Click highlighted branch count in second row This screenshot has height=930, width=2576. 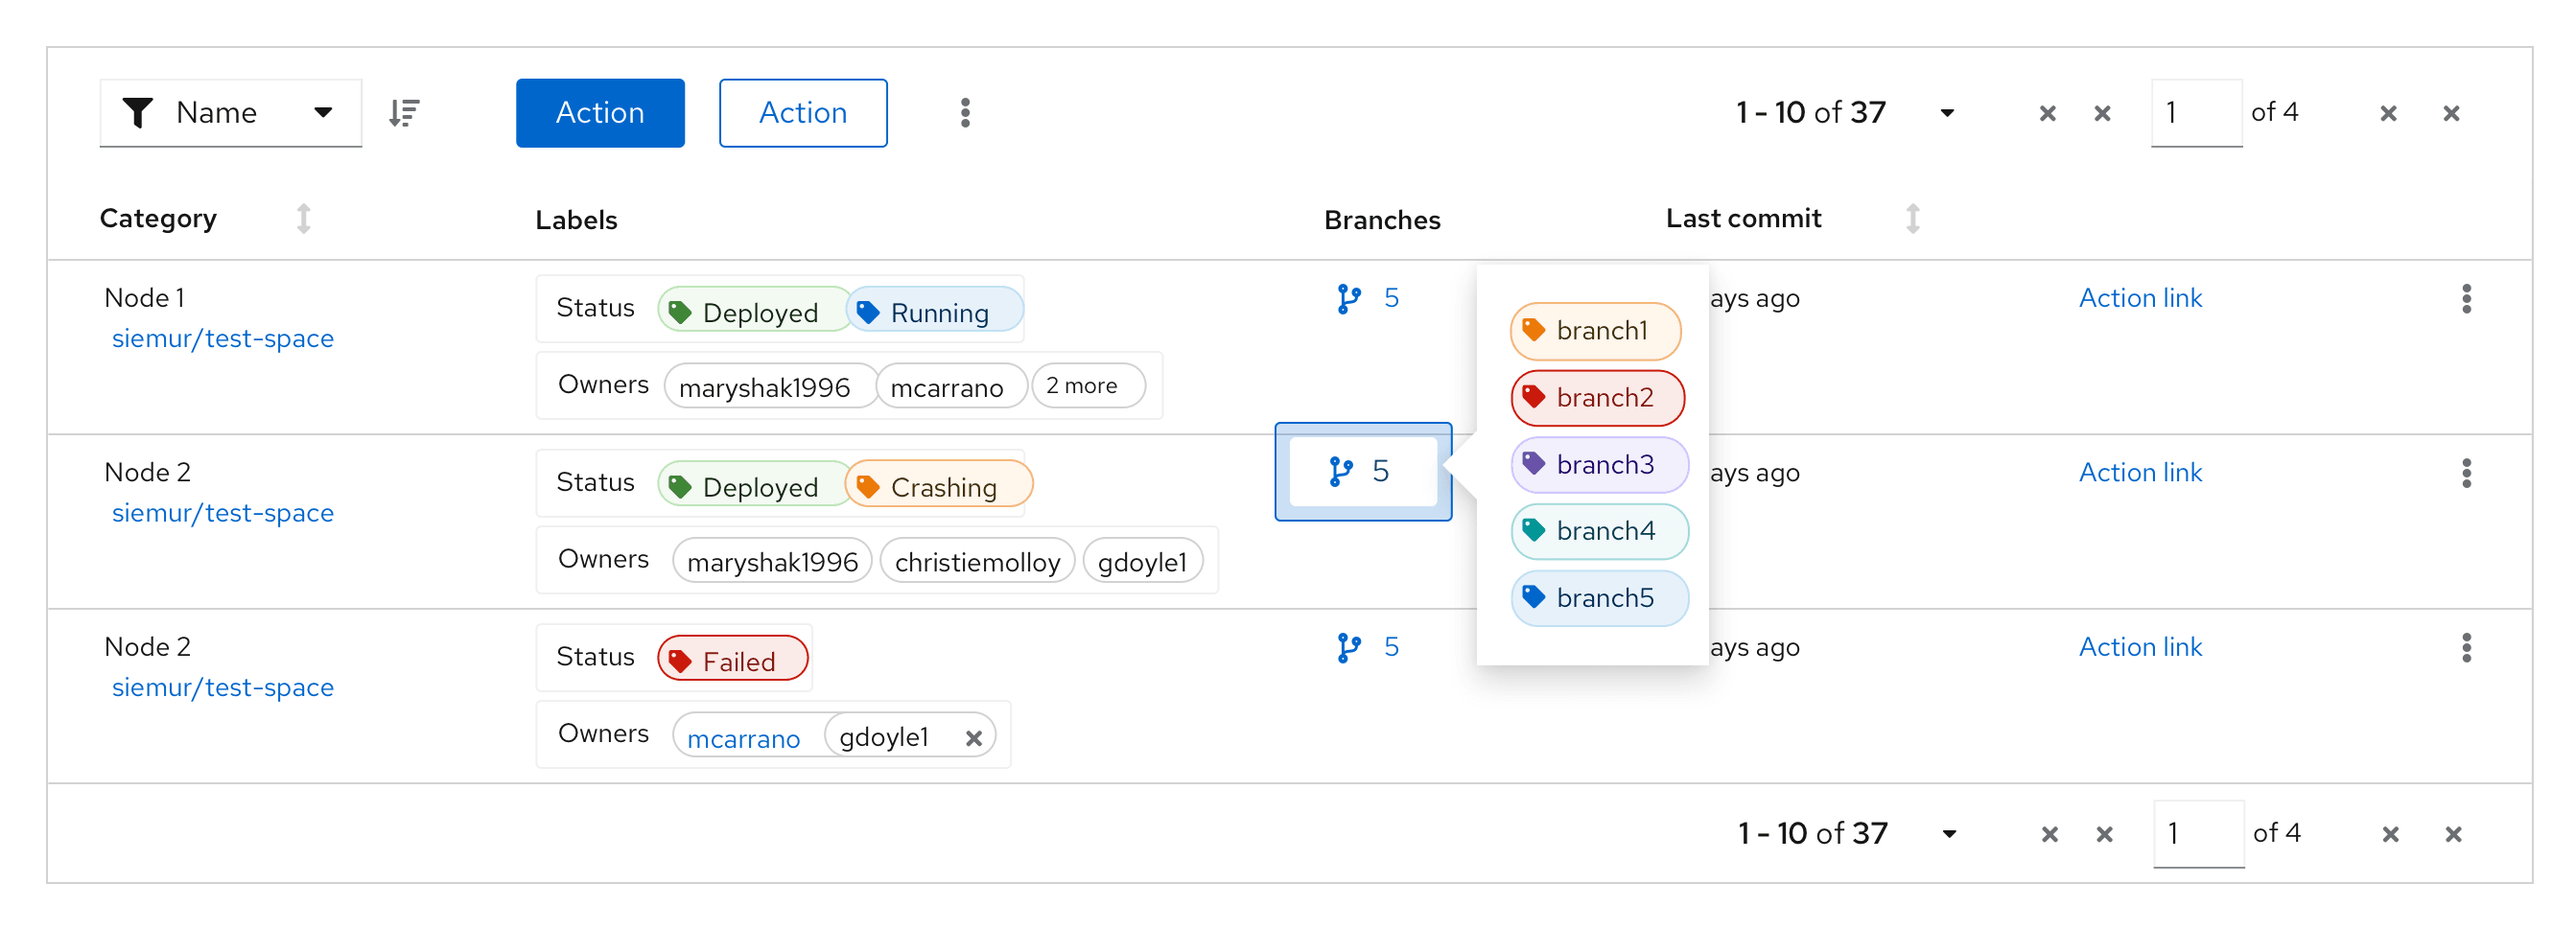click(1362, 471)
